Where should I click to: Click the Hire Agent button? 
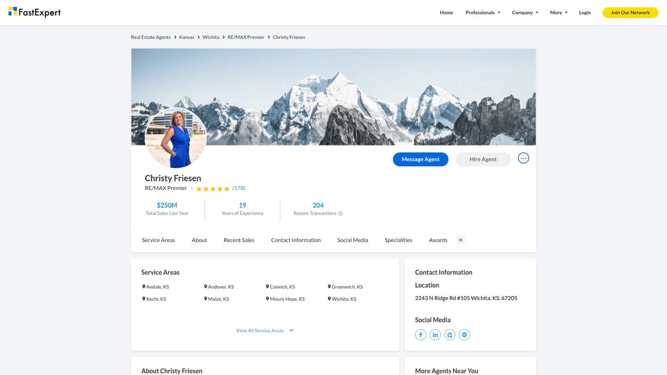click(482, 159)
